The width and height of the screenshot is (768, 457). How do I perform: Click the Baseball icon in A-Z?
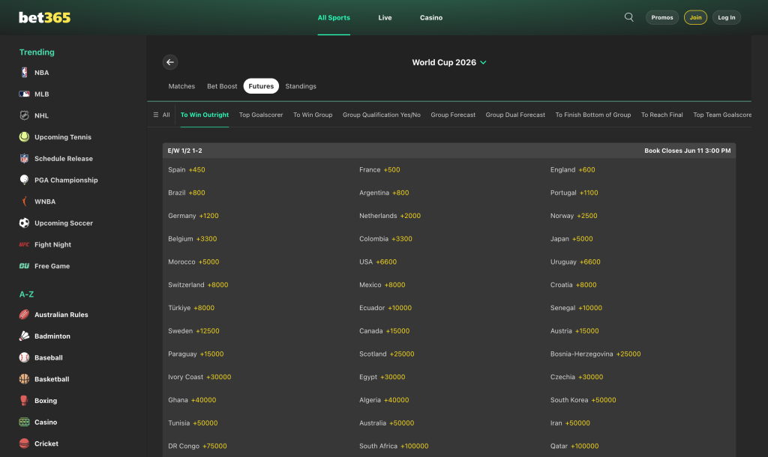click(24, 357)
